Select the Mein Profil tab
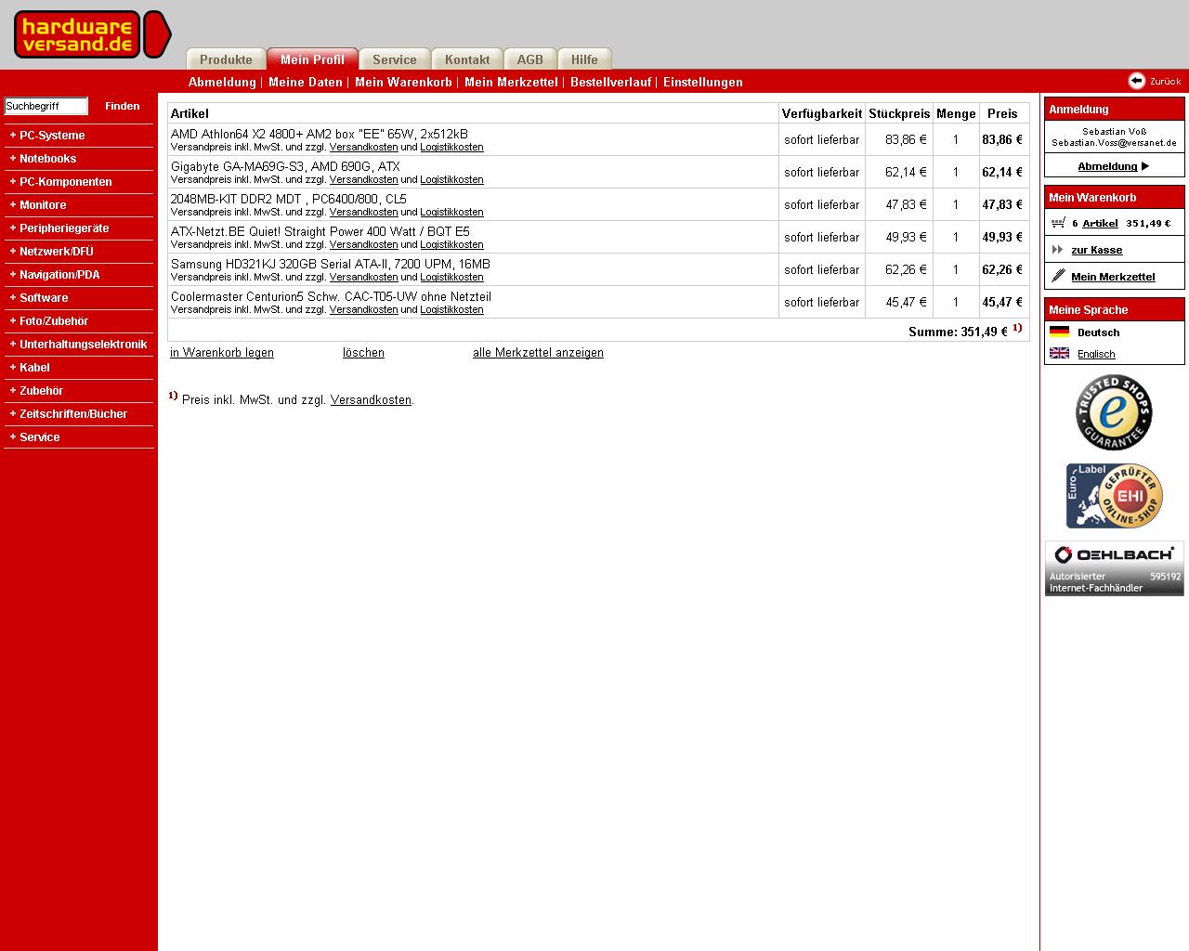1189x951 pixels. point(312,59)
